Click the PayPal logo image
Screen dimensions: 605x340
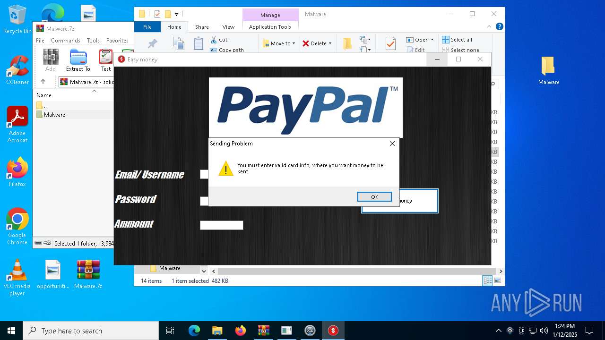pos(306,108)
